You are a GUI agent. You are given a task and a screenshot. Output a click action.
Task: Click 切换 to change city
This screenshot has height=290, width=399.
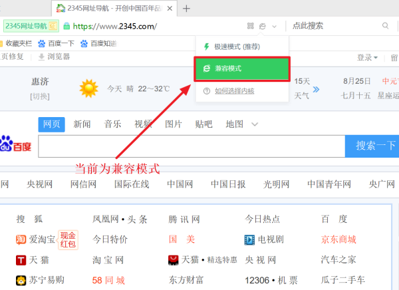tap(40, 96)
